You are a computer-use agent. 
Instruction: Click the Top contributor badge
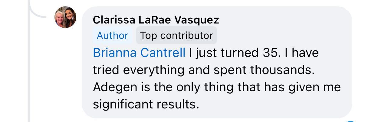coord(176,36)
